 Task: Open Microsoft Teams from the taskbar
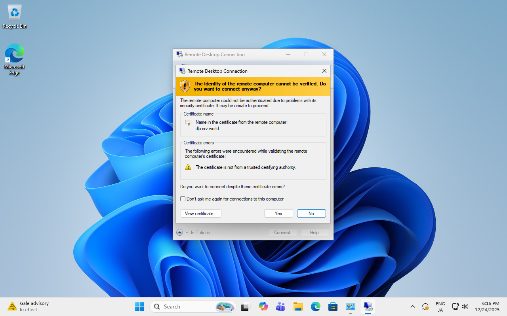[280, 307]
